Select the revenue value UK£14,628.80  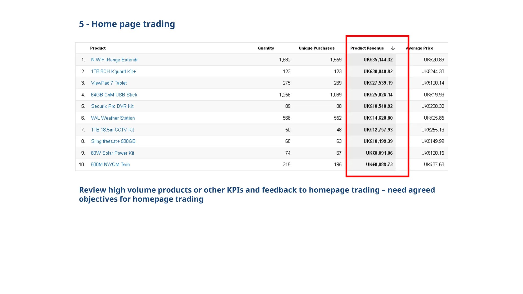[378, 118]
